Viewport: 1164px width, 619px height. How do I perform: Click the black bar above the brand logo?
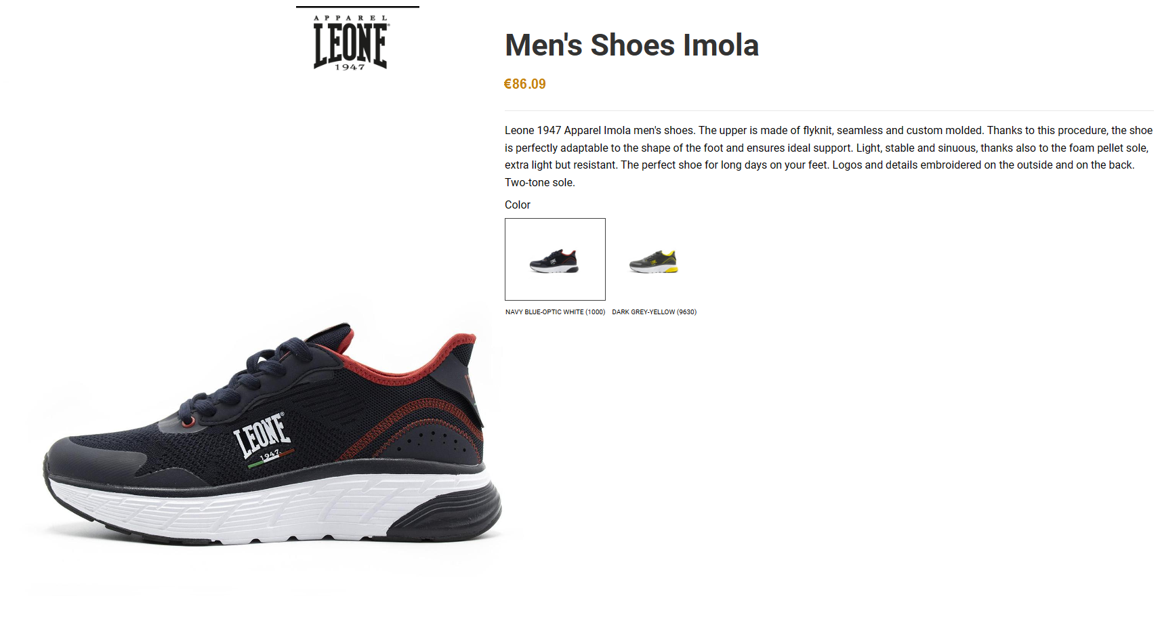(358, 7)
